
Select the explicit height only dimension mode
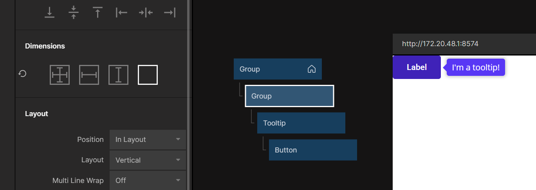(x=118, y=75)
